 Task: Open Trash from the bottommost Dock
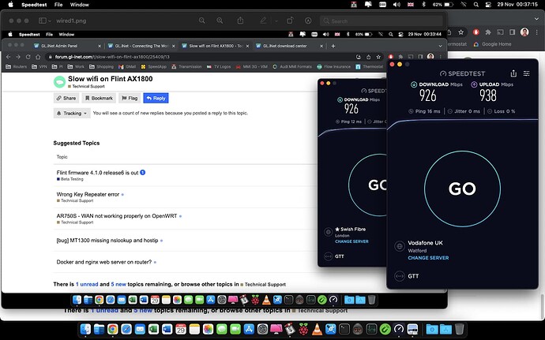(x=459, y=329)
